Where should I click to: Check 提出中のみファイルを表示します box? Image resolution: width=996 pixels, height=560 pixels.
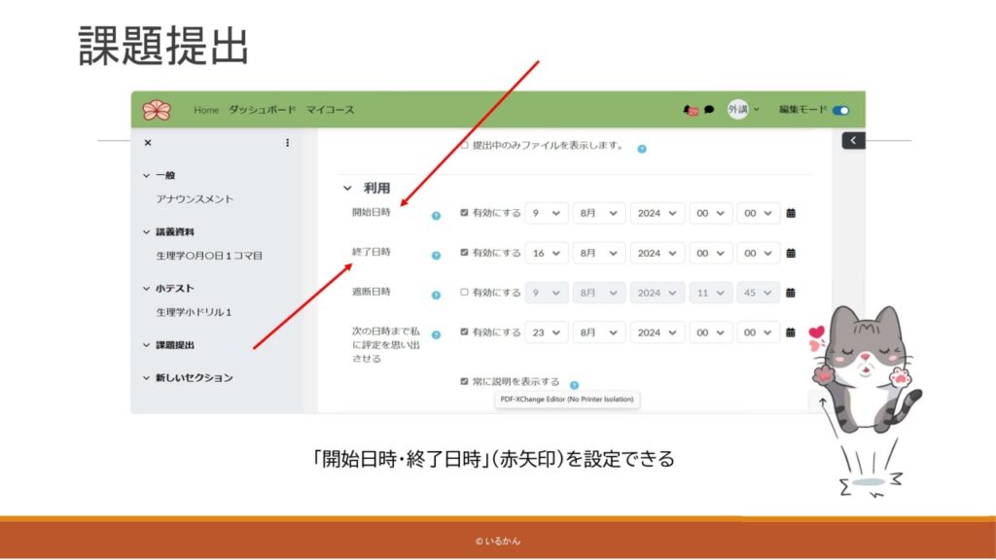[x=464, y=146]
